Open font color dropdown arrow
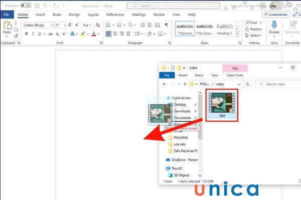Image resolution: width=301 pixels, height=200 pixels. tap(99, 34)
